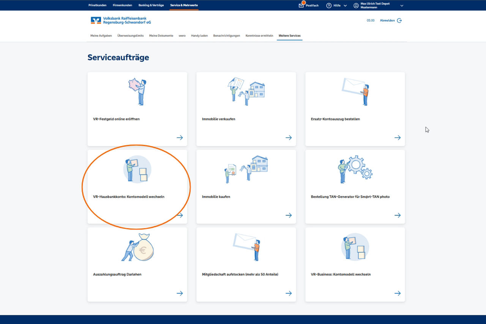Click the user profile account icon
This screenshot has height=324, width=486.
pyautogui.click(x=356, y=5)
